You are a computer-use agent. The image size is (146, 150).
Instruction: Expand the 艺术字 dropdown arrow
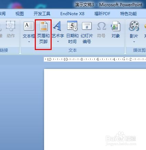click(58, 42)
